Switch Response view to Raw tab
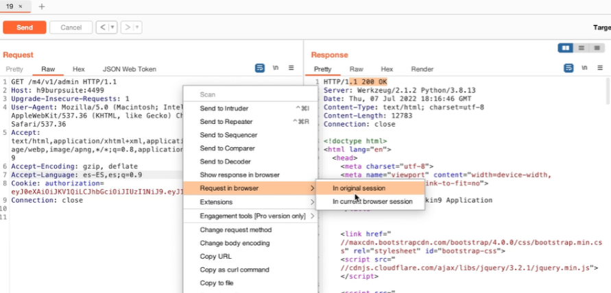 tap(356, 69)
